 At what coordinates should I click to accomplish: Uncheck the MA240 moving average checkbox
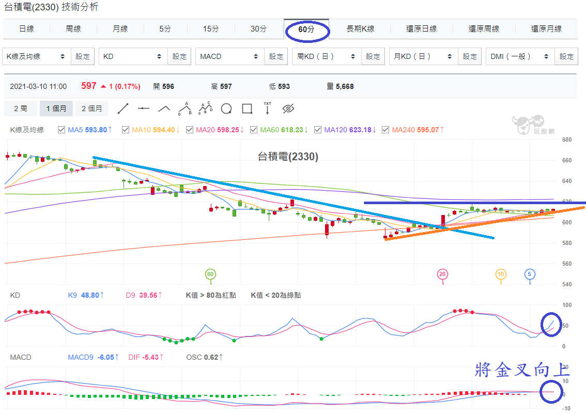(385, 130)
